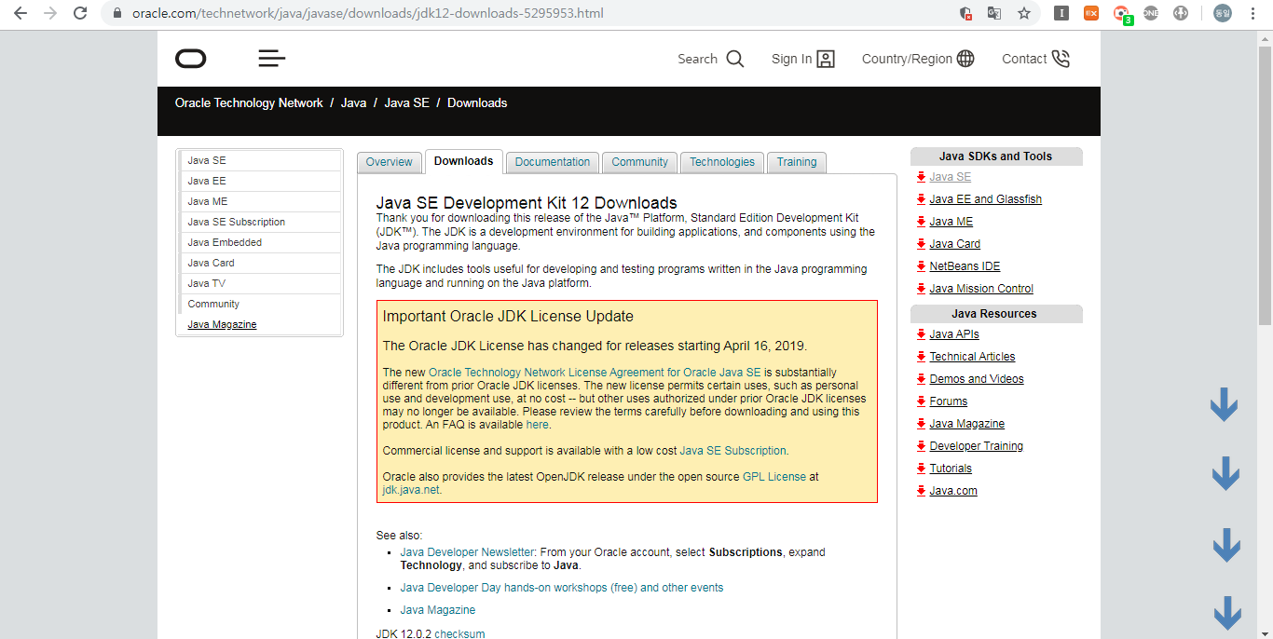Go back with the browser back arrow
This screenshot has width=1273, height=639.
coord(21,13)
